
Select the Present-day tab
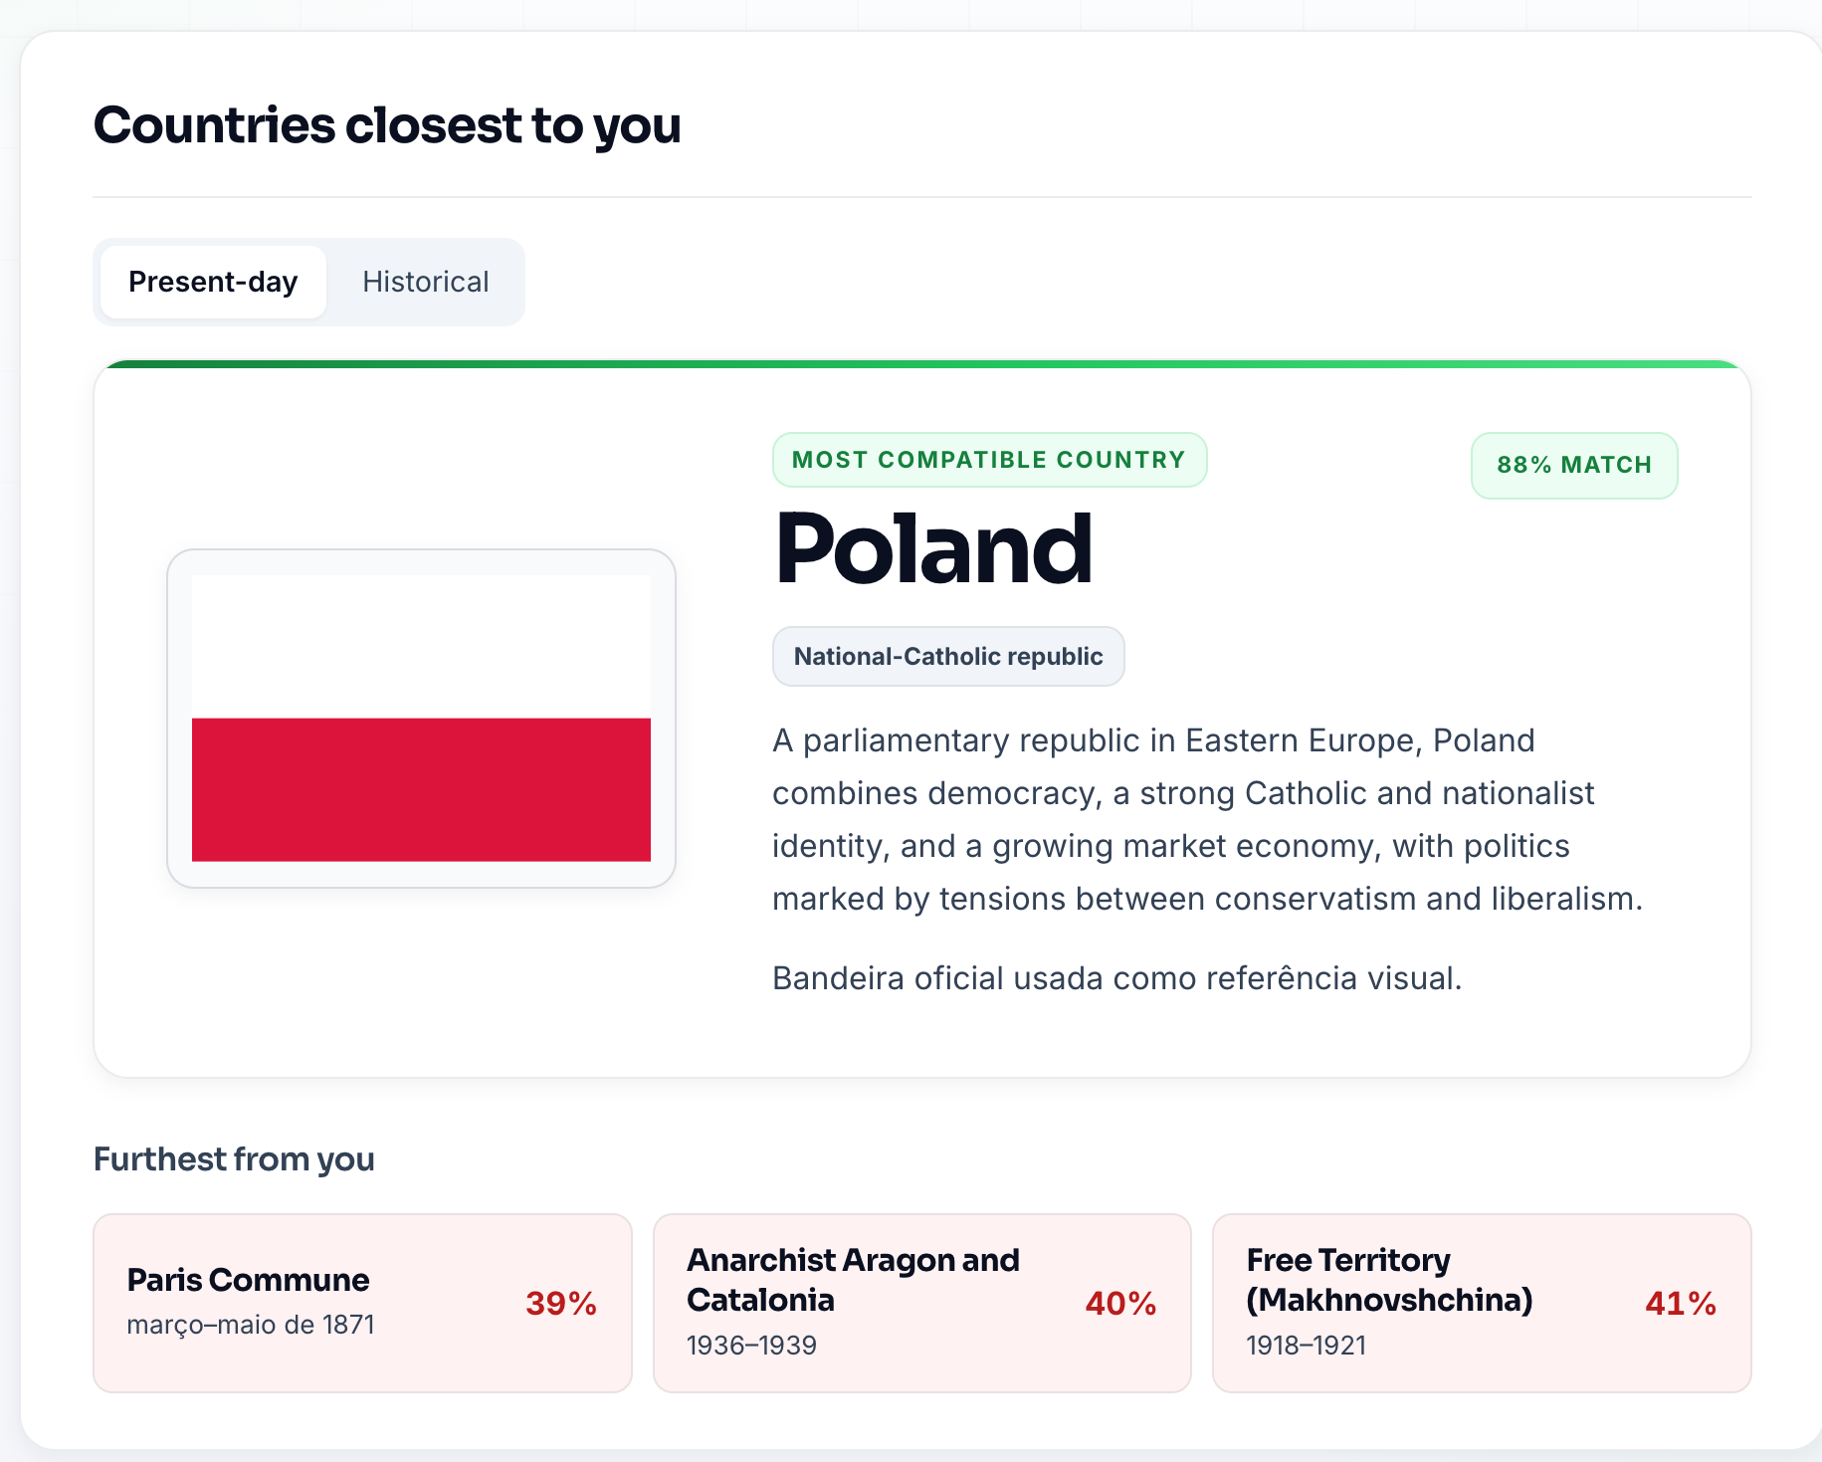(213, 282)
